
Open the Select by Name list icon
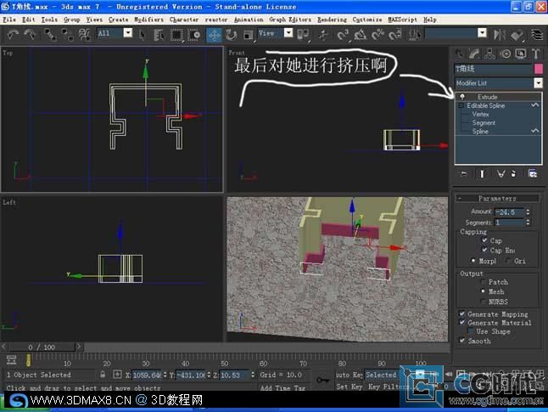point(159,34)
